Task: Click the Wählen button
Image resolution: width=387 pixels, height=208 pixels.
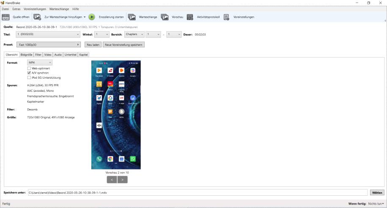Action: [377, 193]
